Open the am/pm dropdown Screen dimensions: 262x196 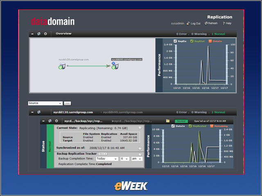pyautogui.click(x=137, y=159)
